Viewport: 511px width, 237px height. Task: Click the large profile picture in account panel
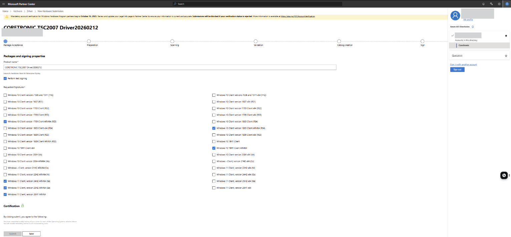click(455, 15)
